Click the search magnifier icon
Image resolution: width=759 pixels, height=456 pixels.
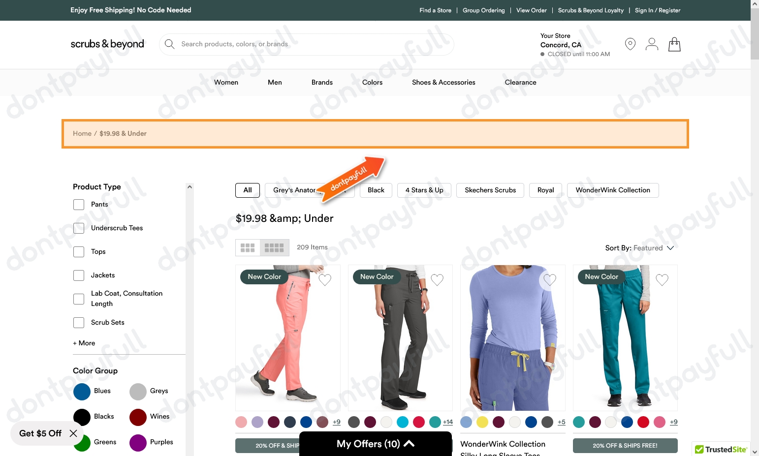[169, 44]
